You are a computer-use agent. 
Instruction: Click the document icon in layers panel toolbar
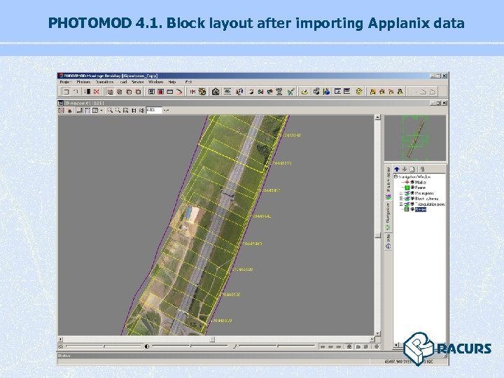point(412,169)
